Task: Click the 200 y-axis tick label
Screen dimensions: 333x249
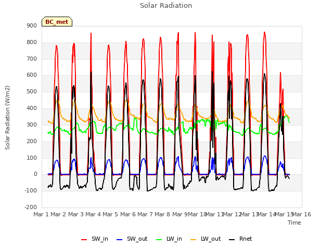Action: pyautogui.click(x=32, y=141)
